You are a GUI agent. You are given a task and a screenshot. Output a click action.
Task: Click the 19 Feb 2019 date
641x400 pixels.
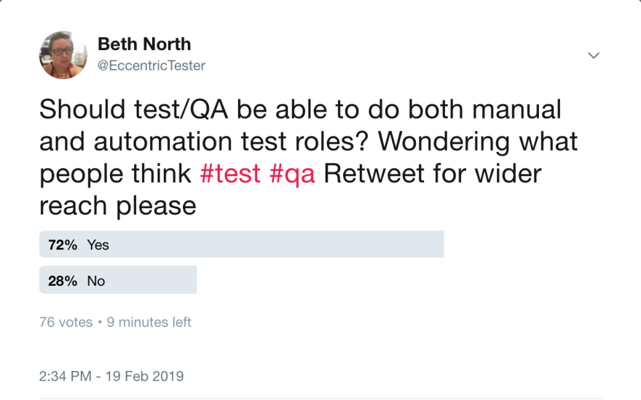click(x=144, y=376)
